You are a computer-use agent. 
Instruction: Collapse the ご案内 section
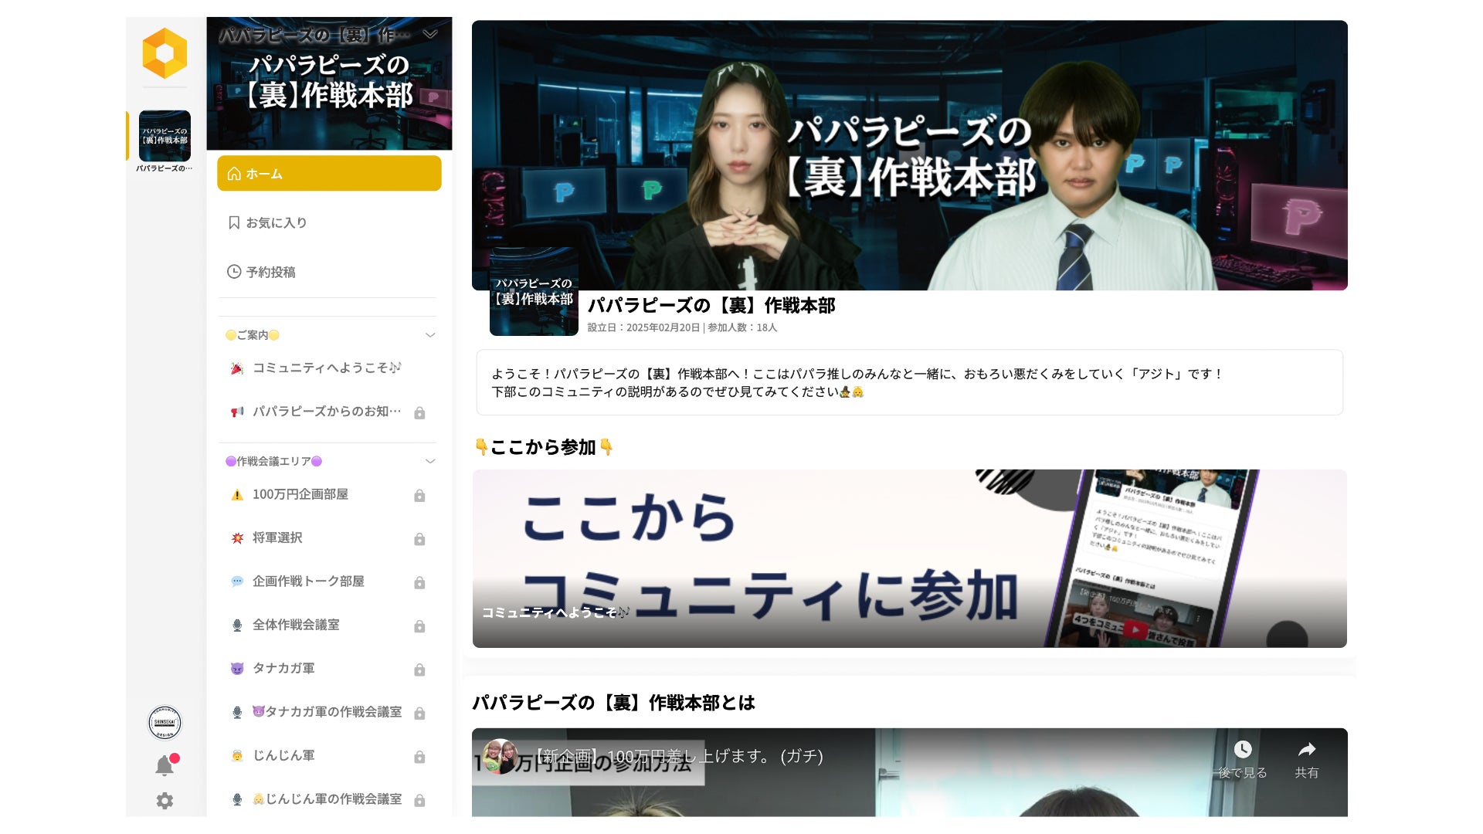tap(430, 335)
